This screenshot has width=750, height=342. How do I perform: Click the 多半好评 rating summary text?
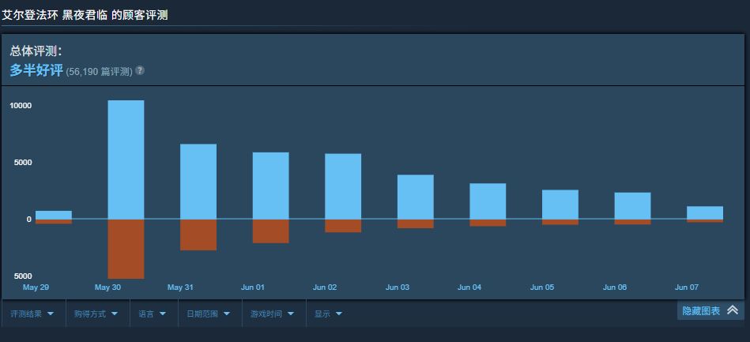[x=36, y=71]
